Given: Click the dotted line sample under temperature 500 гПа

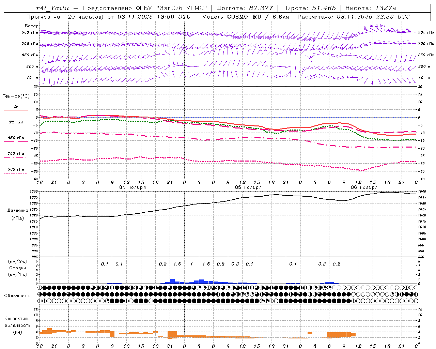Looking at the screenshot, I should (15, 173).
